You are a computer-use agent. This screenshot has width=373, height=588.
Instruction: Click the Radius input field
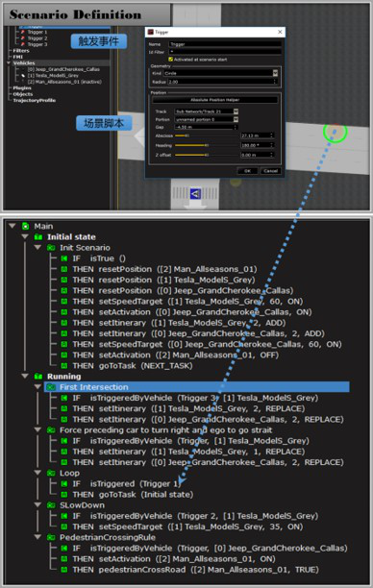pyautogui.click(x=222, y=82)
